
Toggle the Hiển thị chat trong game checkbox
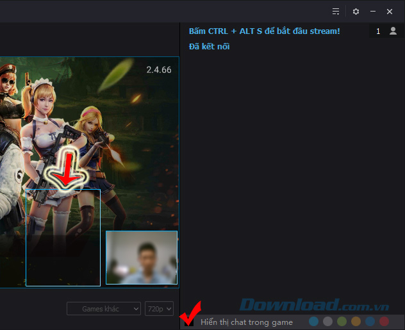pos(189,322)
